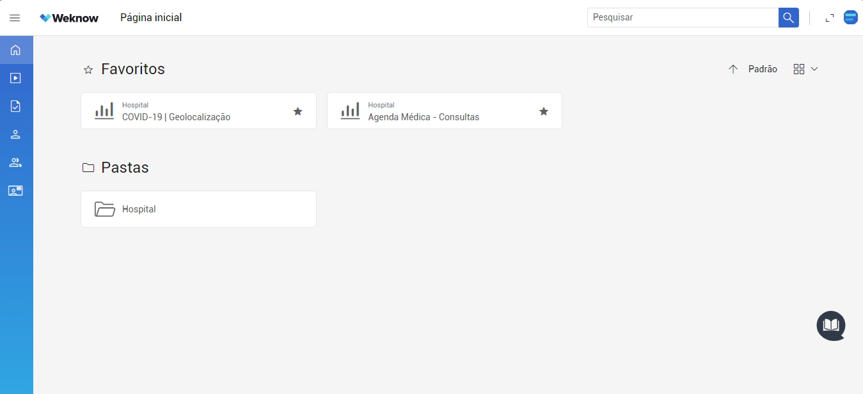Unfavorite Agenda Médica - Consultas star
The image size is (863, 394).
[x=544, y=111]
